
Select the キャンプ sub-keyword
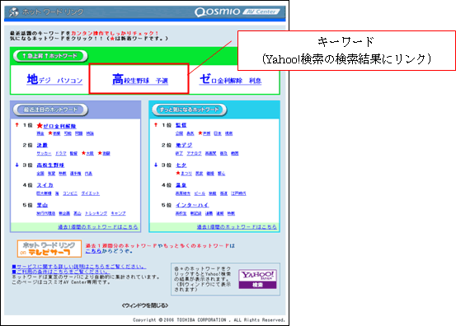pos(118,213)
